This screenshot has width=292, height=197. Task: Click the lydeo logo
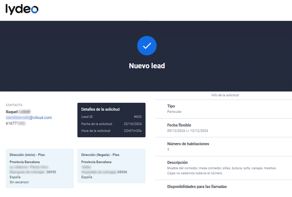(x=22, y=9)
